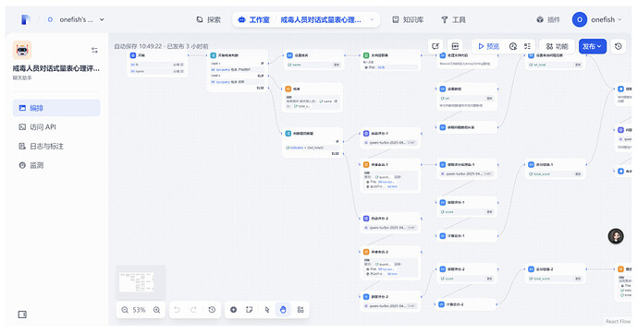Select the hand pan mode tool
The width and height of the screenshot is (638, 332).
click(283, 310)
